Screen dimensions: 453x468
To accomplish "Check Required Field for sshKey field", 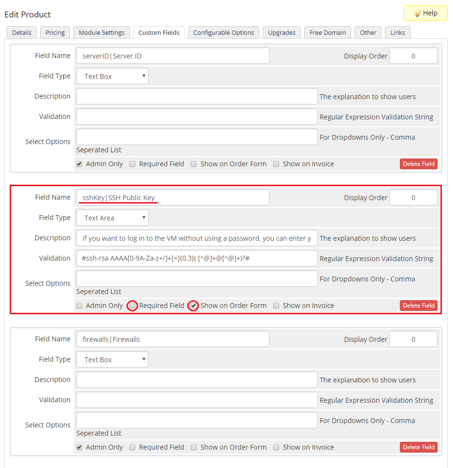I will [x=132, y=306].
